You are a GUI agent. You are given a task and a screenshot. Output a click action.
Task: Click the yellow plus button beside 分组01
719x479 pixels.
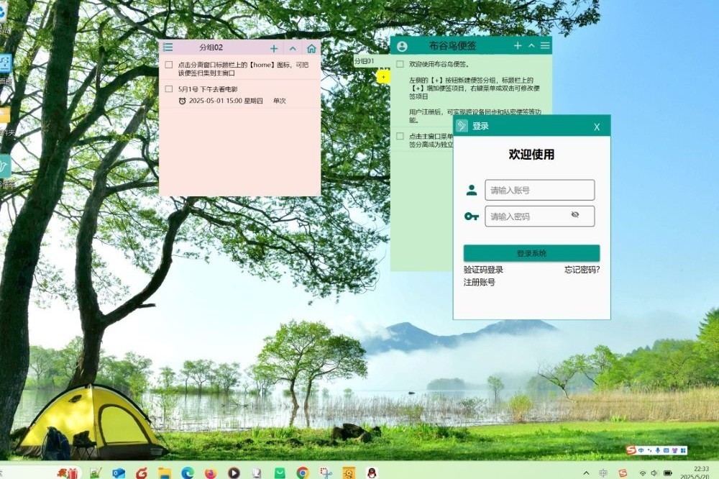click(x=383, y=76)
